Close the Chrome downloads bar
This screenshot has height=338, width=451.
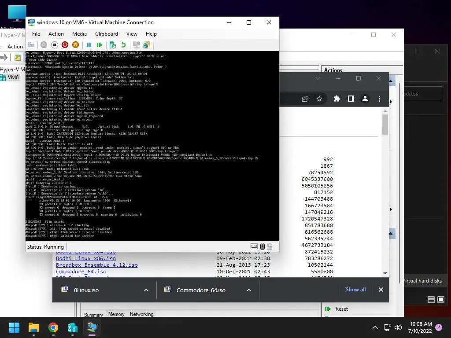381,290
